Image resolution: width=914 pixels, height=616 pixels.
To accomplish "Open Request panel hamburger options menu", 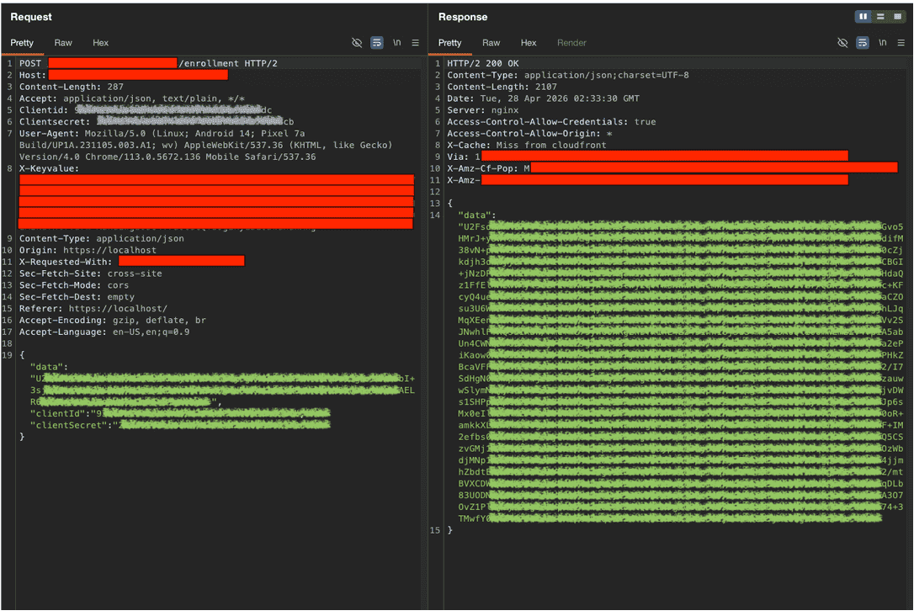I will click(416, 43).
